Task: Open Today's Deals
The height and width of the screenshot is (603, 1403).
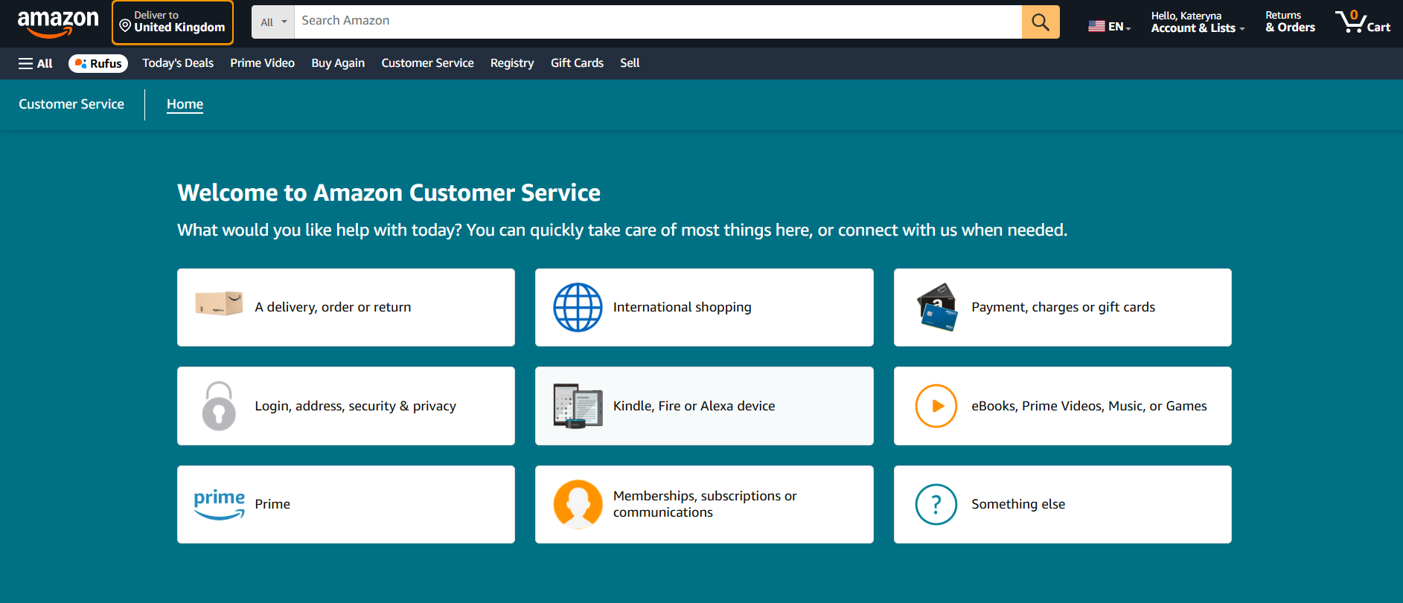Action: coord(178,63)
